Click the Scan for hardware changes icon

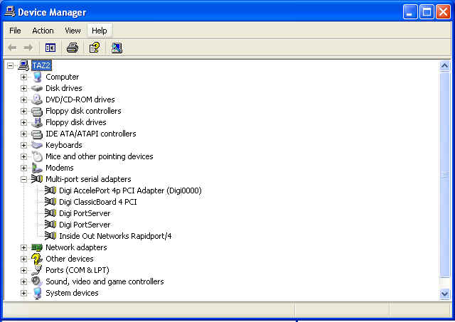117,48
